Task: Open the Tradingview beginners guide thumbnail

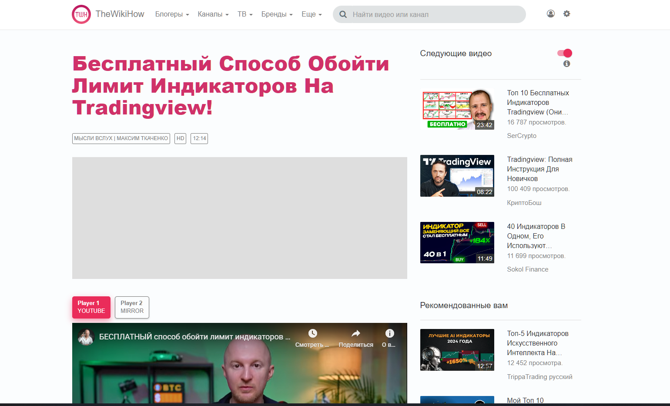Action: [x=457, y=176]
